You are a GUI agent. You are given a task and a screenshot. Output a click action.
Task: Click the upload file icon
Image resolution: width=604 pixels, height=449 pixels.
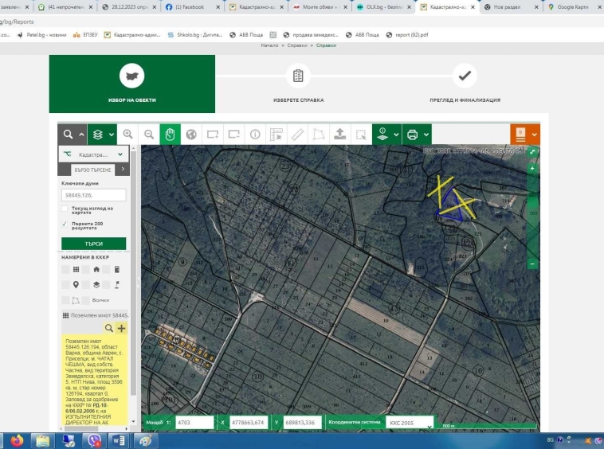coord(340,135)
